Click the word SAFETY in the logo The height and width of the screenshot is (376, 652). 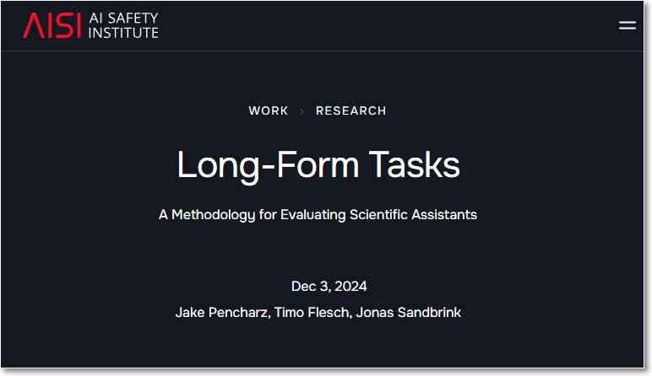133,18
